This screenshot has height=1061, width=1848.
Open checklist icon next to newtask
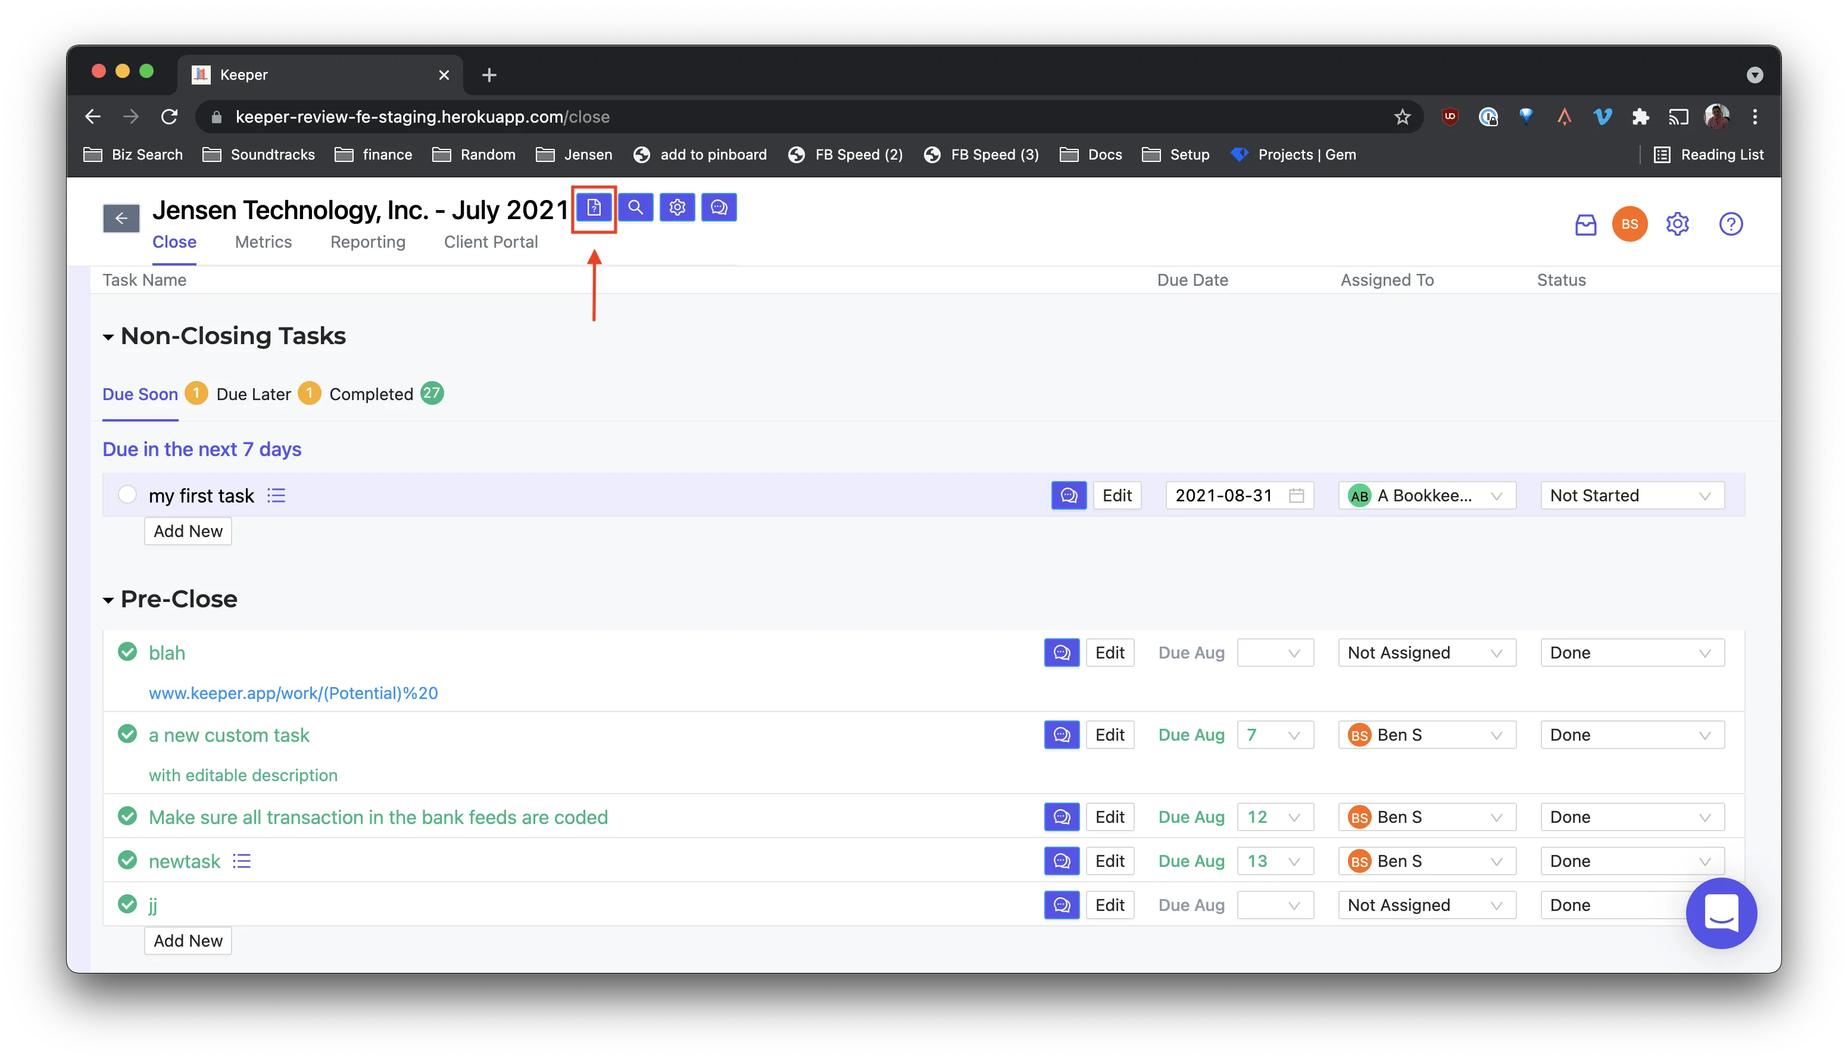coord(241,862)
